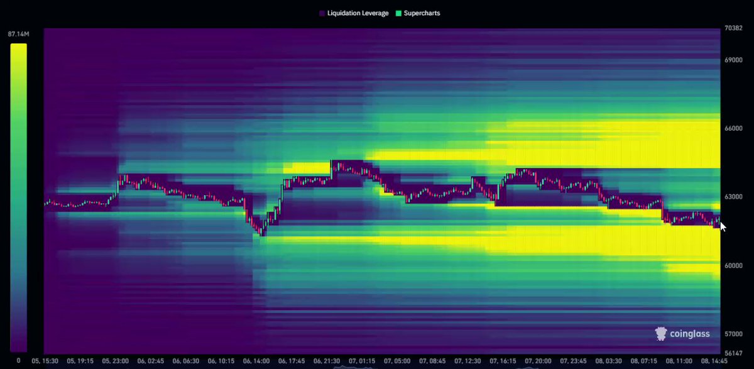
Task: Click the 56147 price axis label
Action: click(734, 353)
